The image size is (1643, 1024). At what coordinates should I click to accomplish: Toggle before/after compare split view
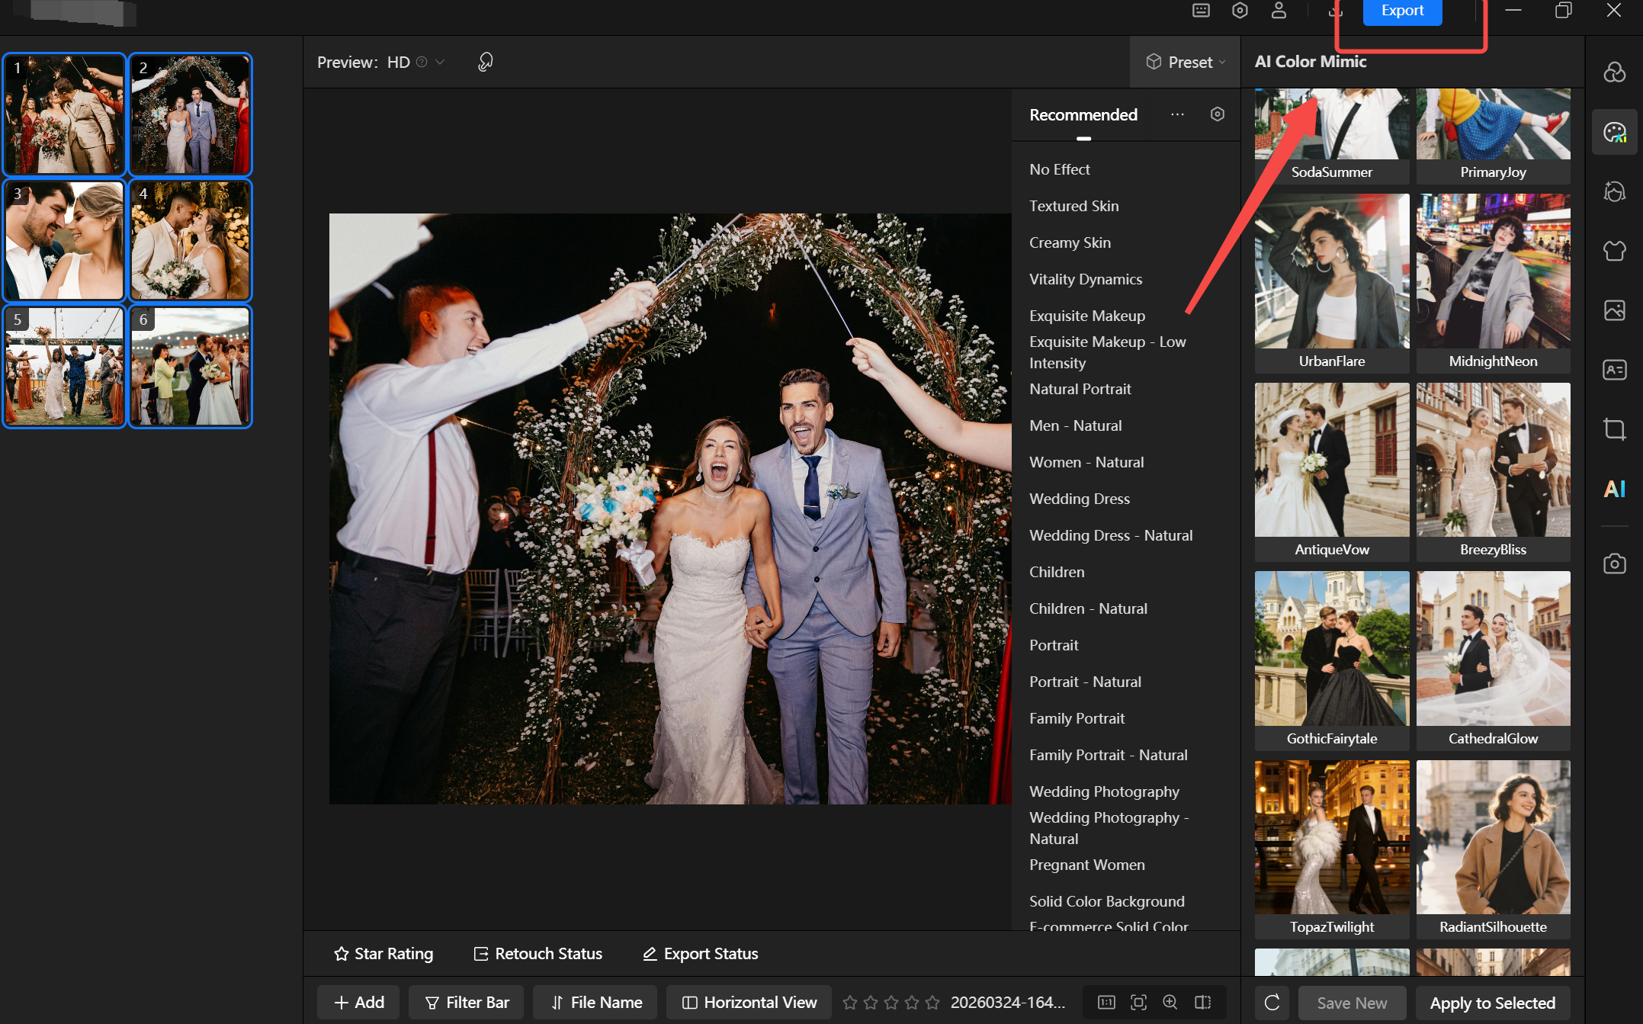tap(1202, 1002)
